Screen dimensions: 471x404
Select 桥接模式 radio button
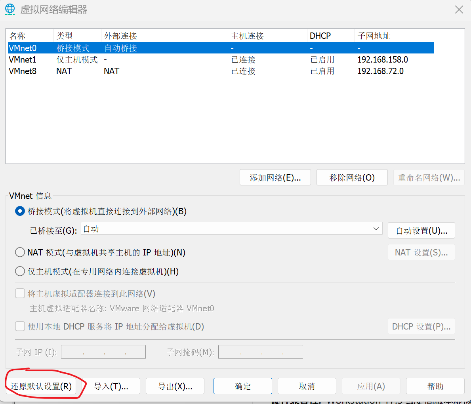point(20,211)
